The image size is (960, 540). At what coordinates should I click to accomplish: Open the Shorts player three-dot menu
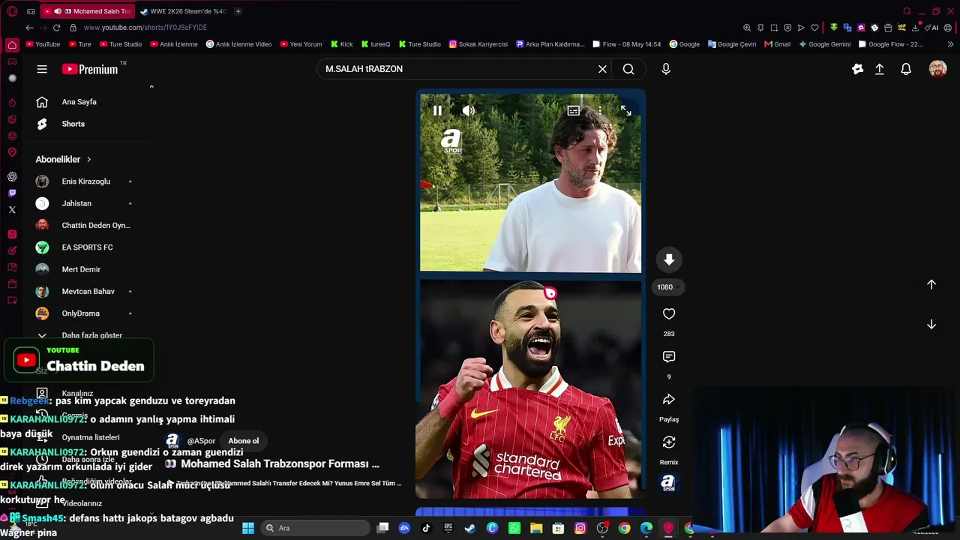(600, 111)
